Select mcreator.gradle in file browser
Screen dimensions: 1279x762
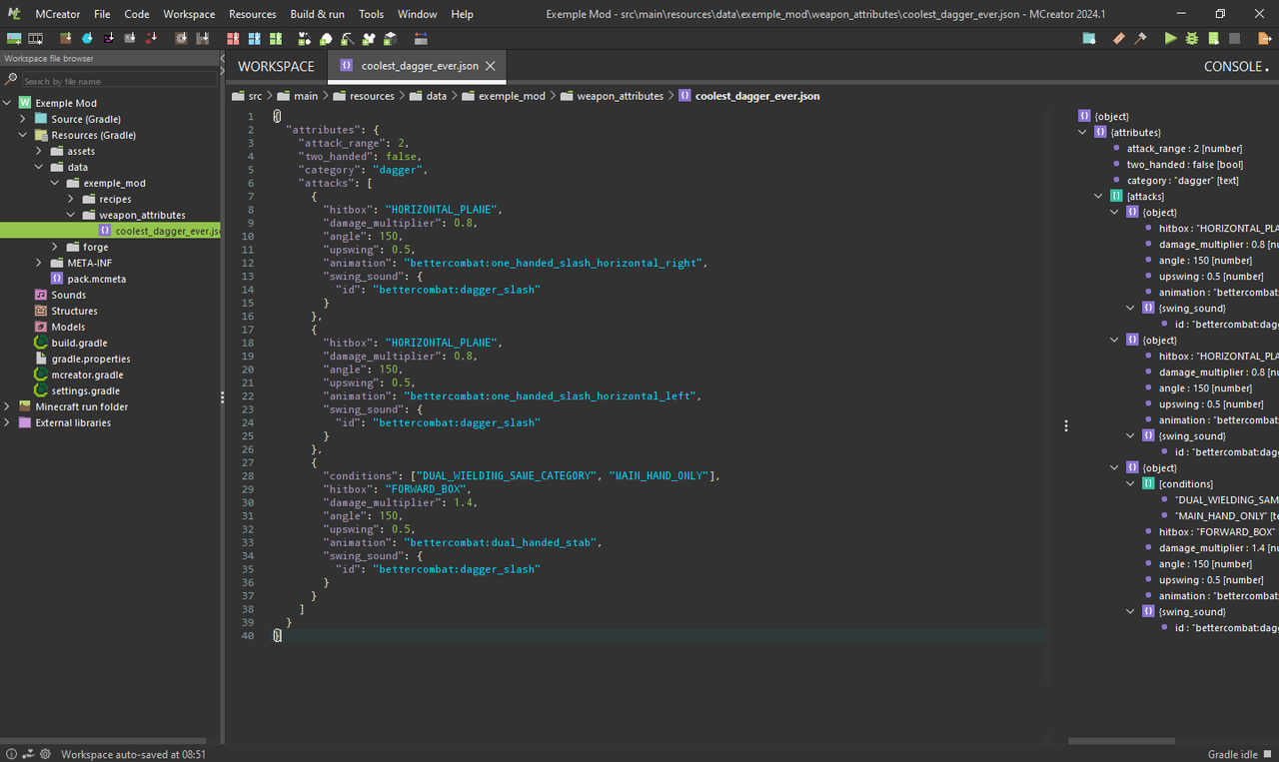pos(87,375)
